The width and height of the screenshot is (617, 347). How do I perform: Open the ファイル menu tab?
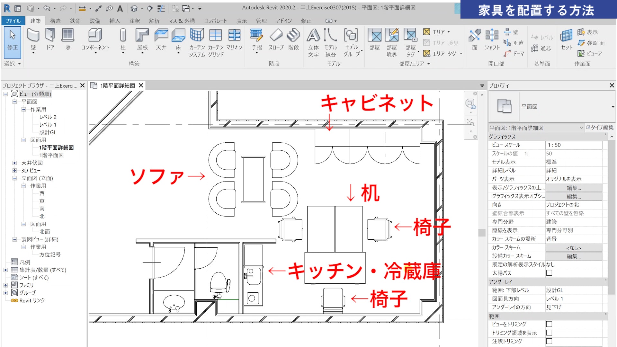coord(13,21)
